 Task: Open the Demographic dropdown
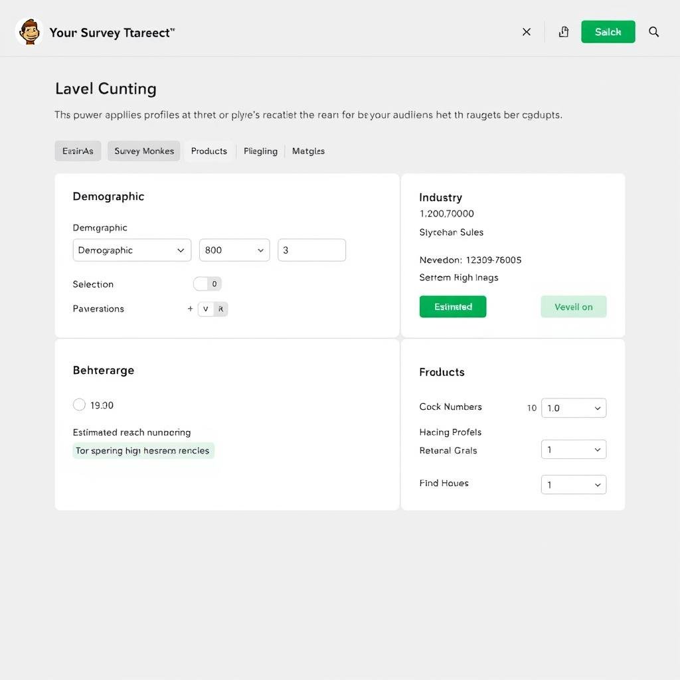pos(131,250)
